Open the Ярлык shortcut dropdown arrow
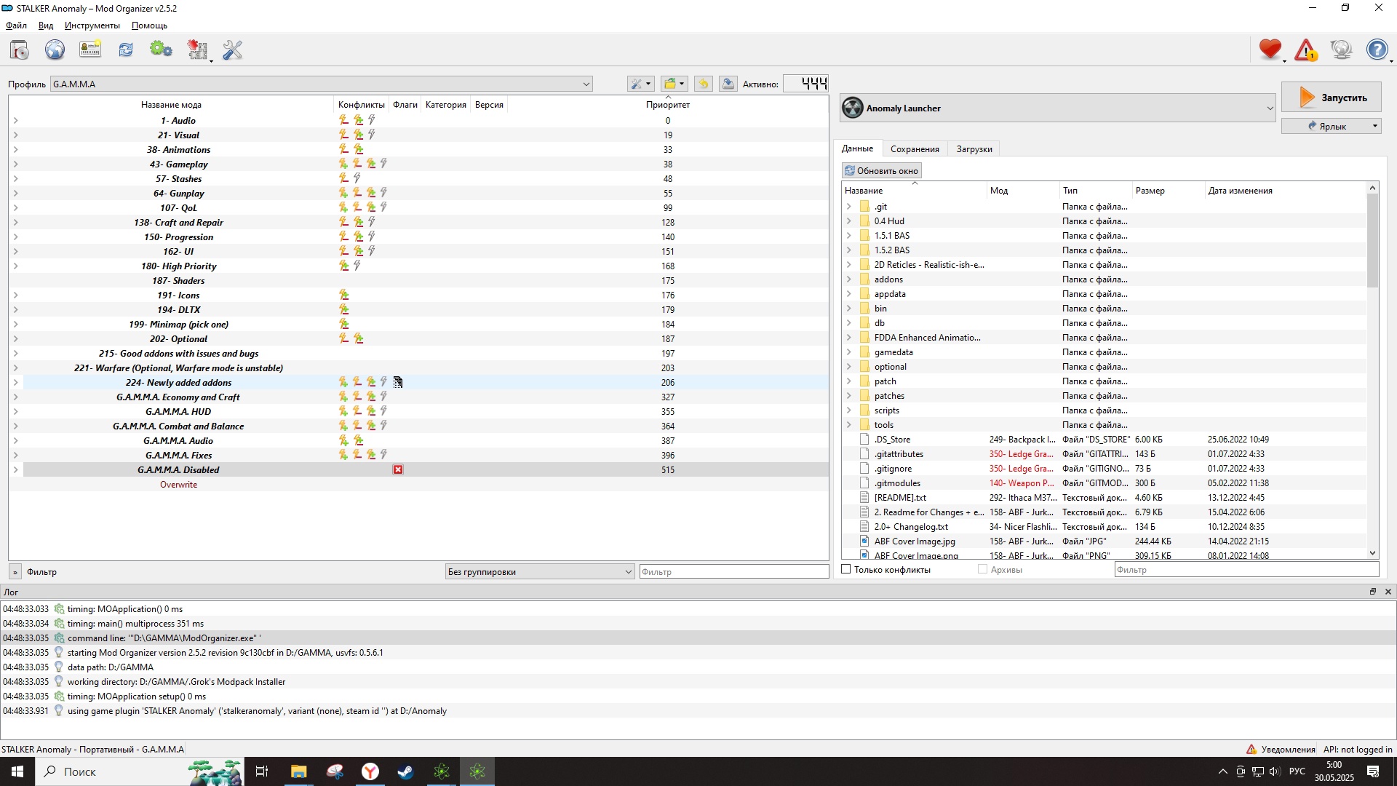This screenshot has width=1397, height=786. click(1374, 126)
